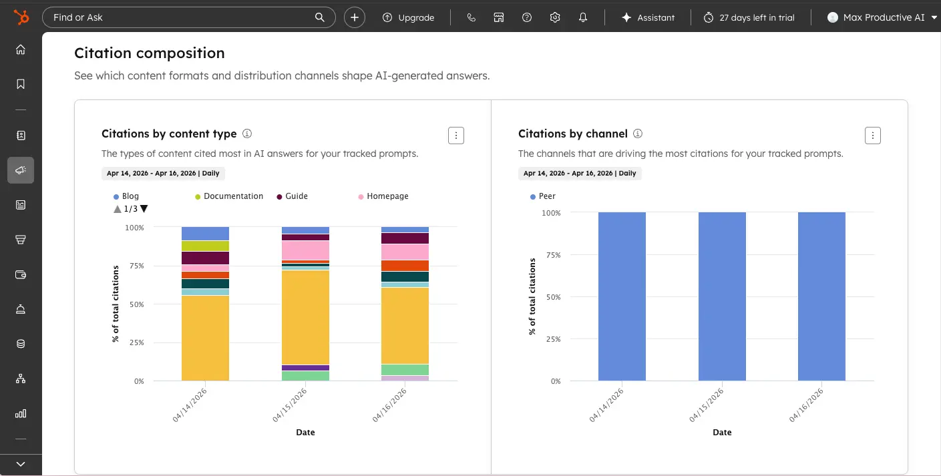The image size is (941, 476).
Task: Open the Contacts CRM icon in the sidebar
Action: pyautogui.click(x=20, y=135)
